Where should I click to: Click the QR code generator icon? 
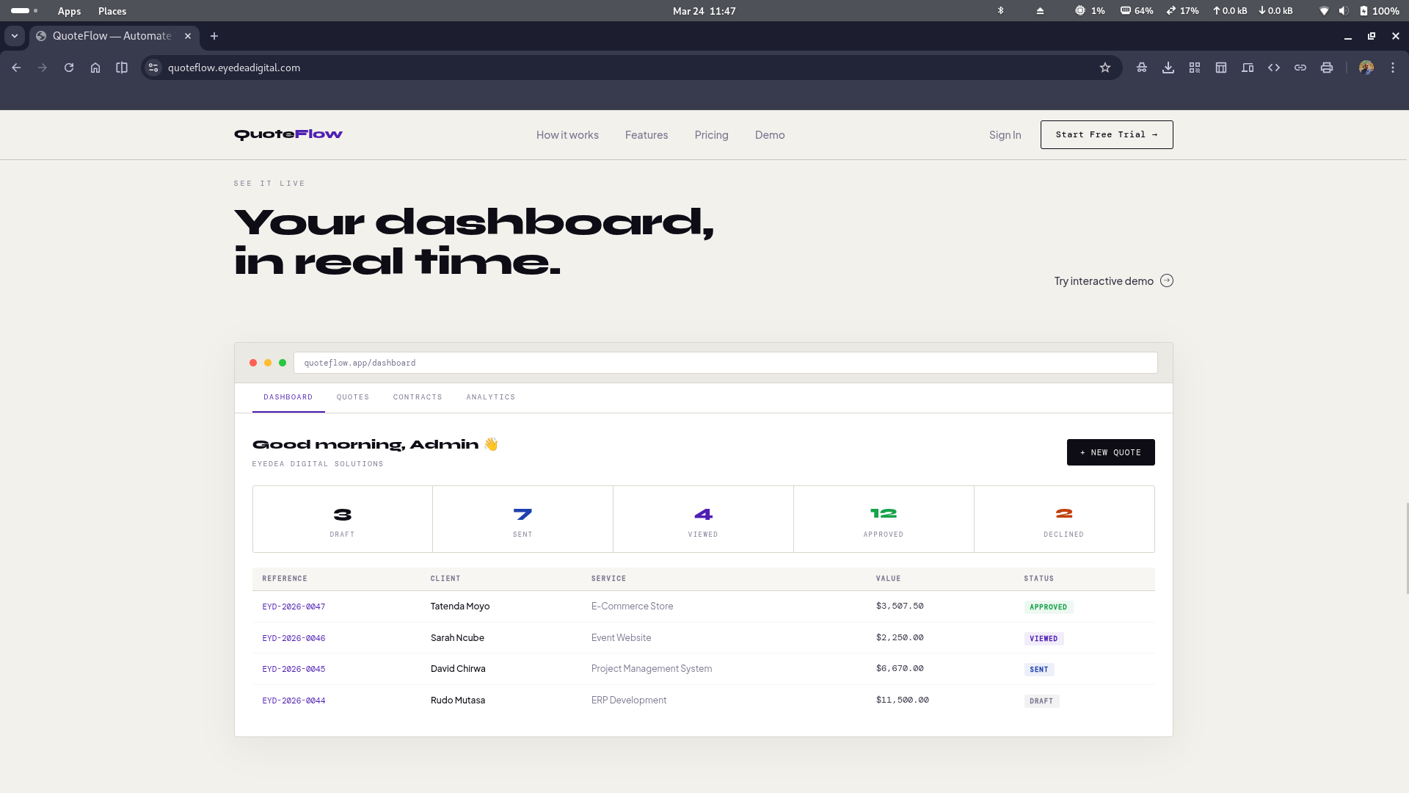1195,68
